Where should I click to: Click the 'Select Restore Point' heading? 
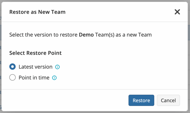36,53
